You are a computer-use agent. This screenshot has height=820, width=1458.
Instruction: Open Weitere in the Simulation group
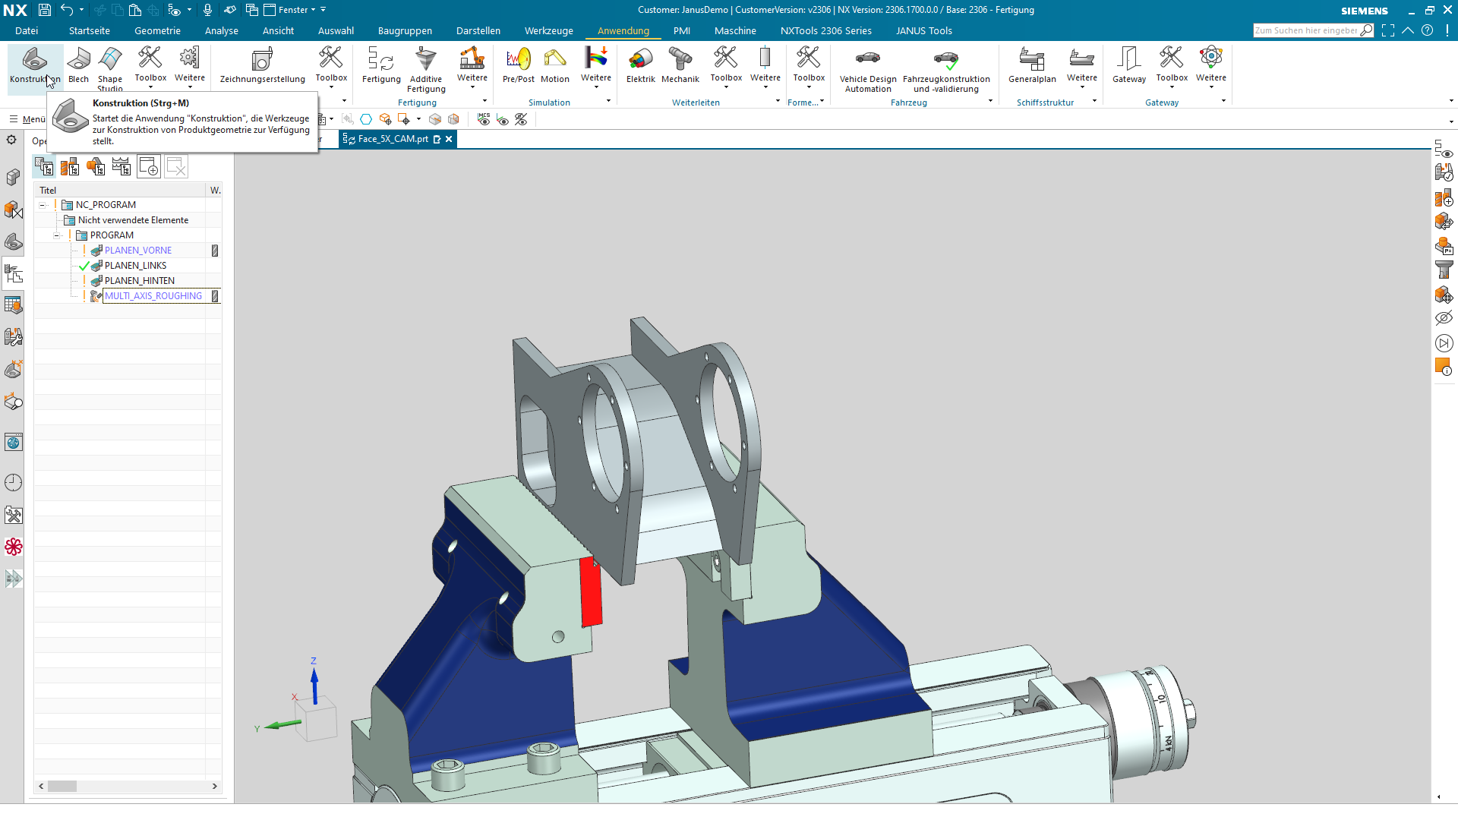[x=596, y=67]
